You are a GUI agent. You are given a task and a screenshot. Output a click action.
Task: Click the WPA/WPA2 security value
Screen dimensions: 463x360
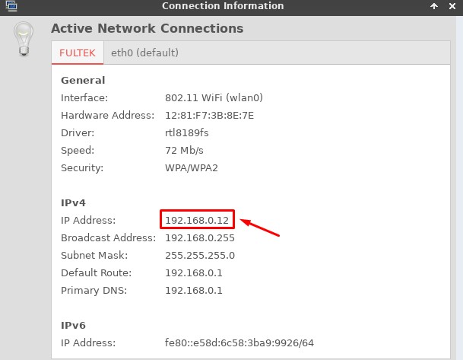point(192,167)
